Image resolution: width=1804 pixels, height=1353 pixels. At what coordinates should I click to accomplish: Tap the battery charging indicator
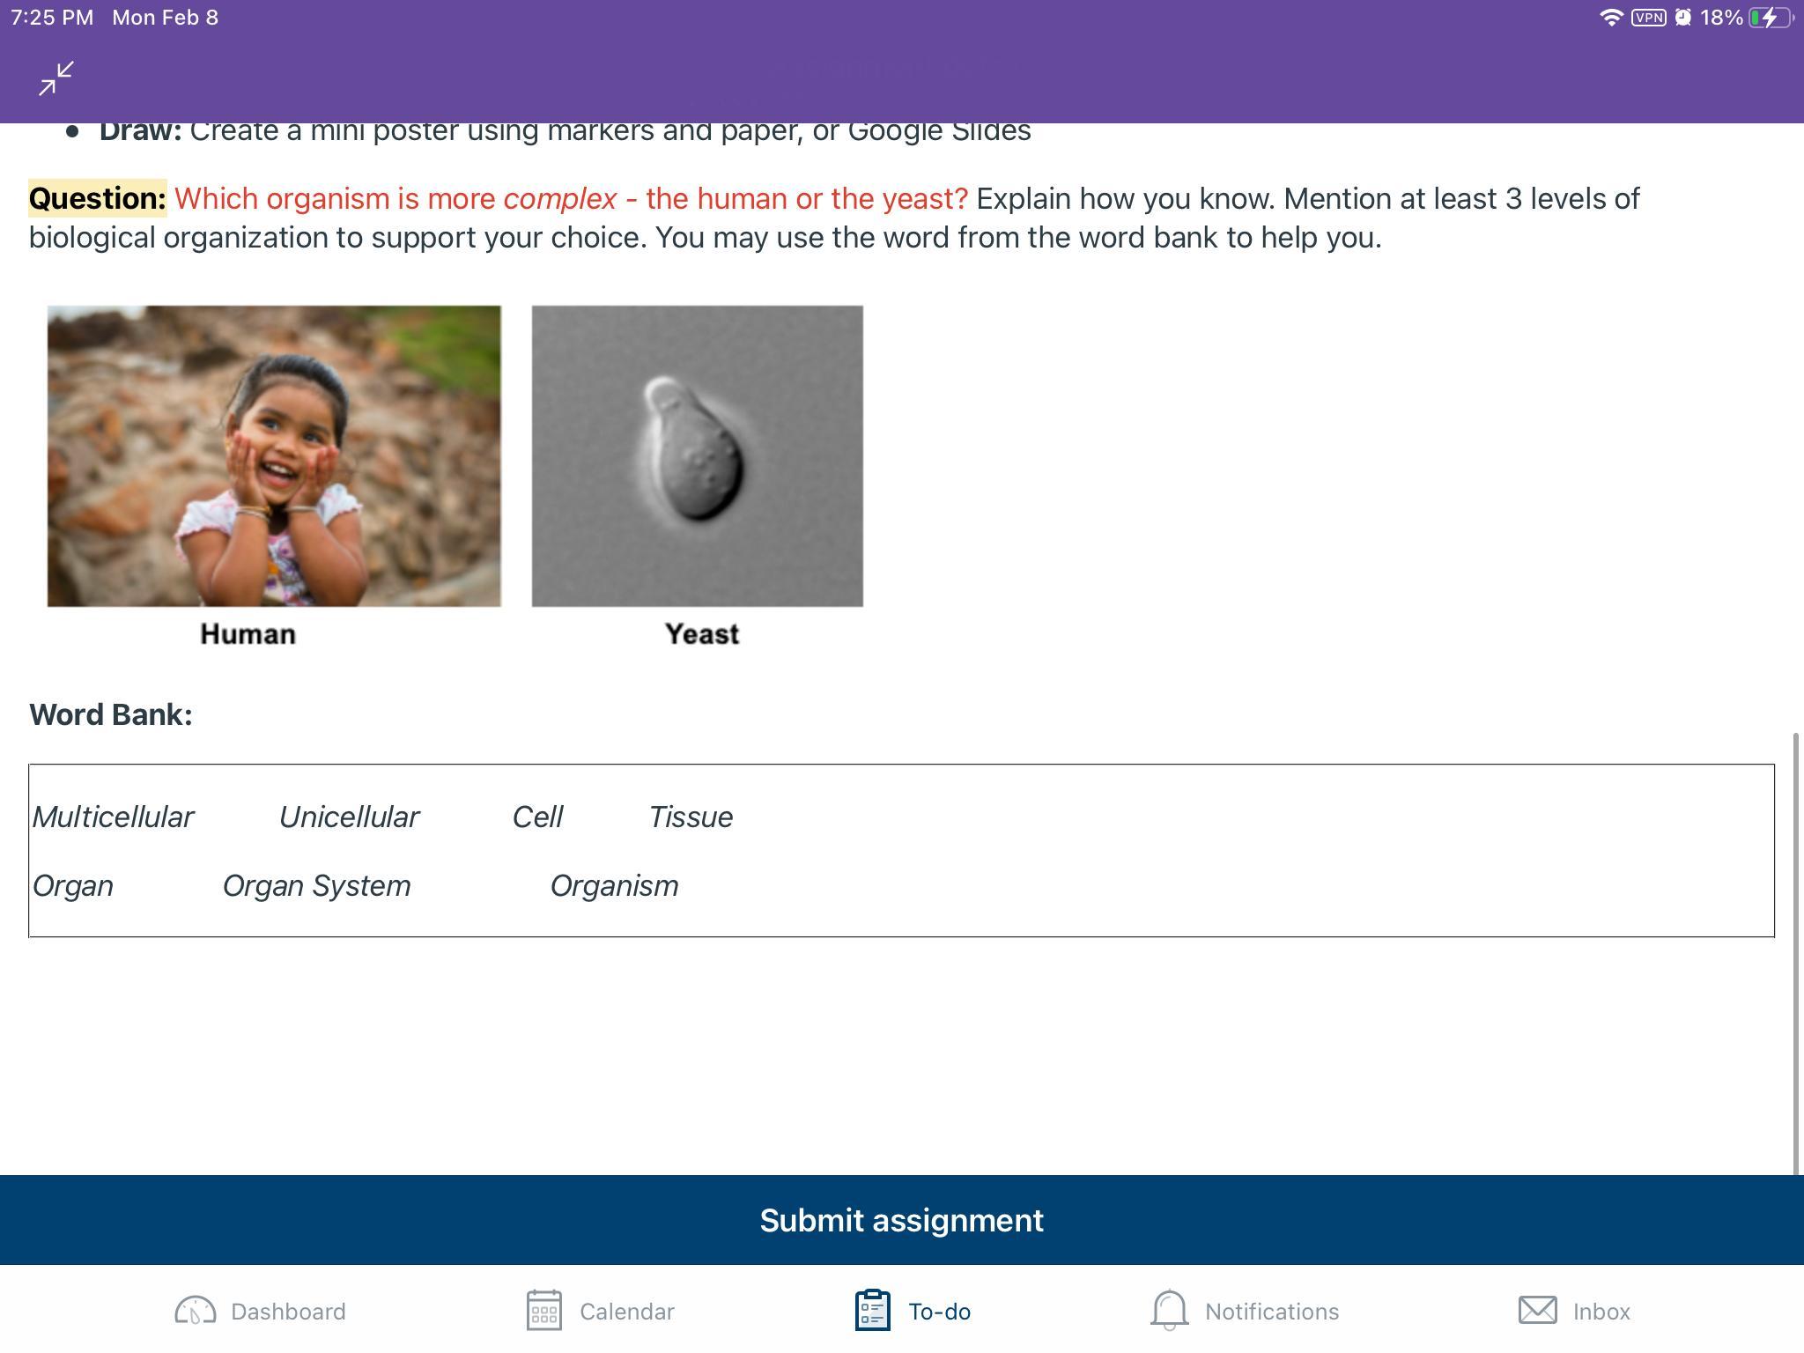coord(1771,18)
